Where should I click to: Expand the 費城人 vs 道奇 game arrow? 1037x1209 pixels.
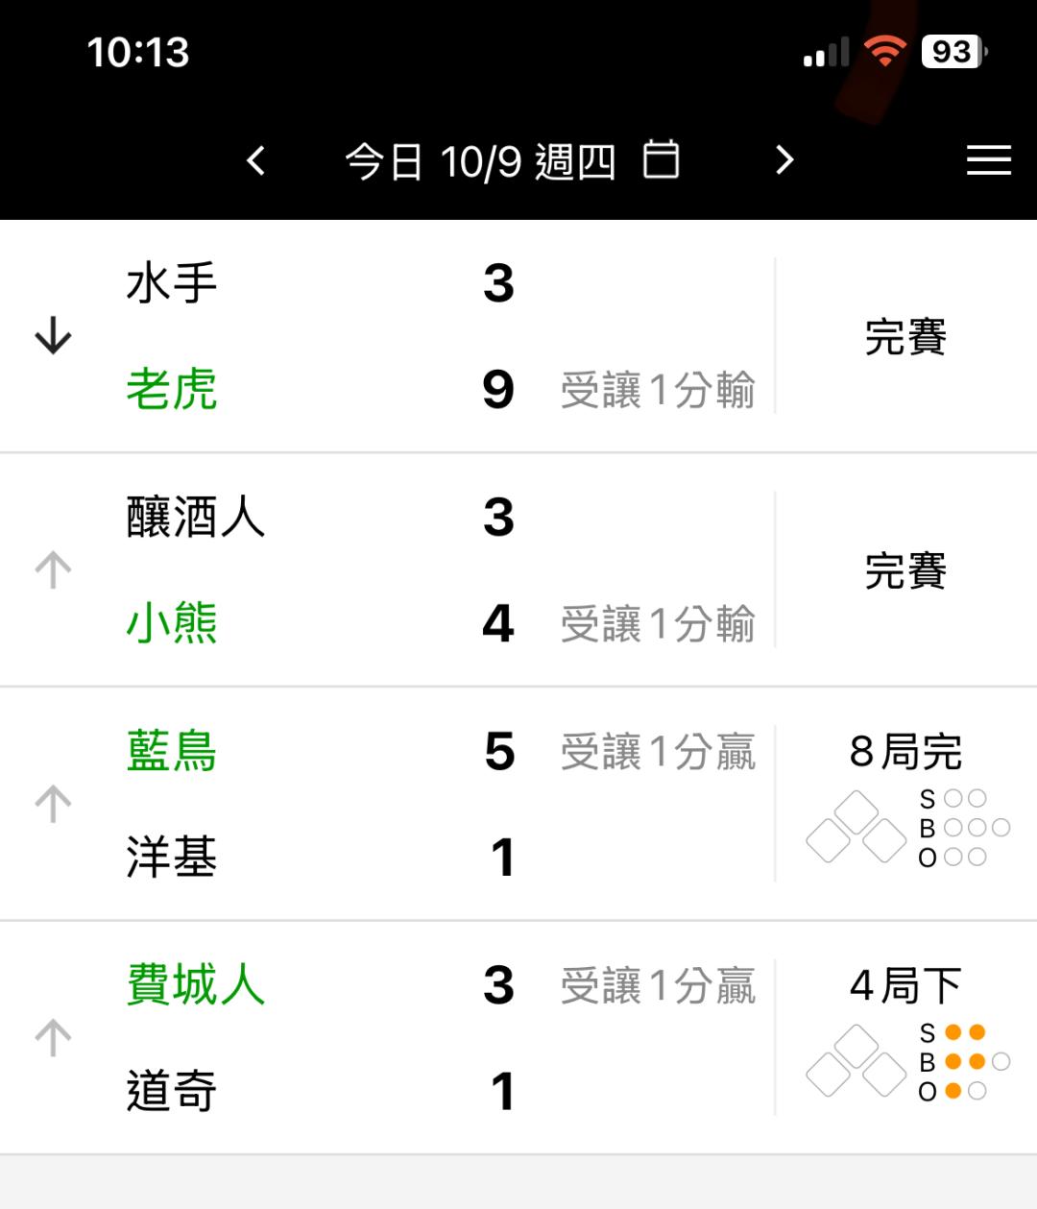coord(53,1038)
